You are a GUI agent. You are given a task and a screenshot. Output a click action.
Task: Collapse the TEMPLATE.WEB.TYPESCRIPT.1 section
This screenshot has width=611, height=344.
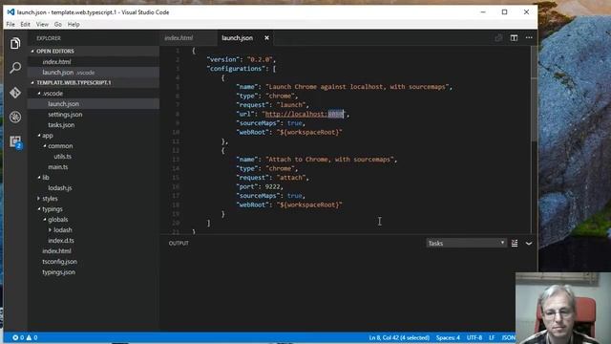(x=32, y=83)
